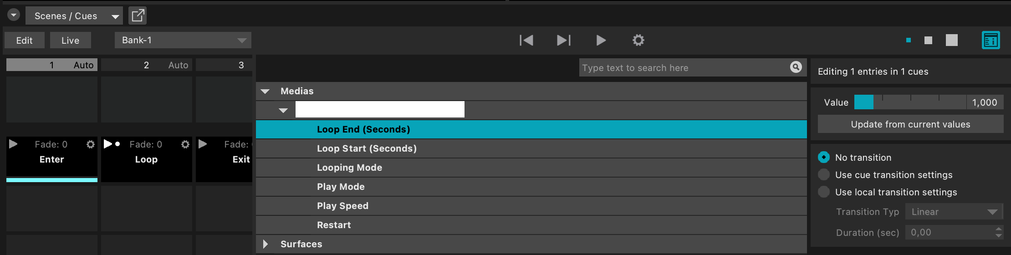
Task: Choose the smallest cue cell size
Action: pyautogui.click(x=909, y=41)
